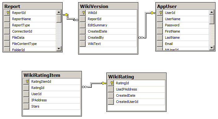Click Report table scroll down arrow
The image size is (218, 119).
point(59,49)
